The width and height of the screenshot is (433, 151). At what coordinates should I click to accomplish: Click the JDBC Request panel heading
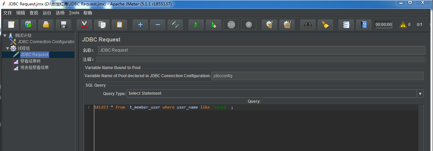pos(101,39)
